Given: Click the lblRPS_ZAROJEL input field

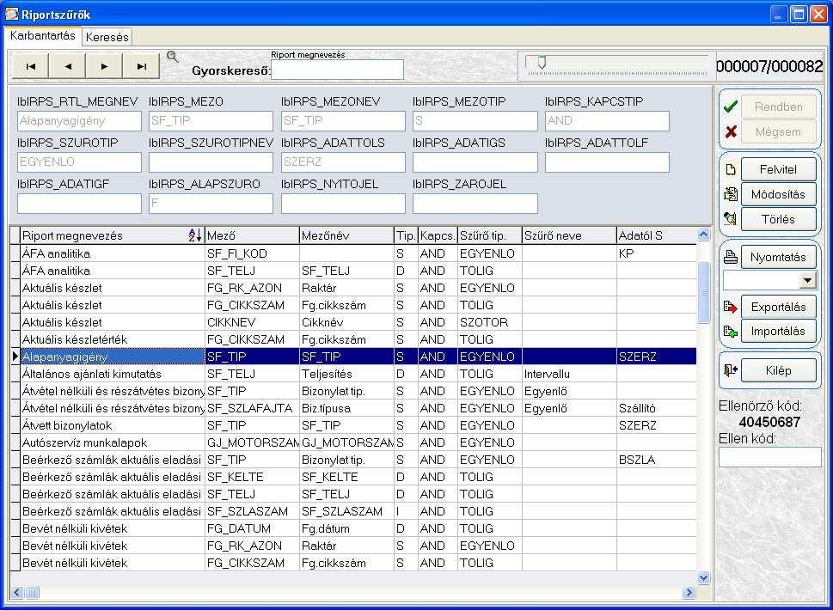Looking at the screenshot, I should (x=475, y=204).
